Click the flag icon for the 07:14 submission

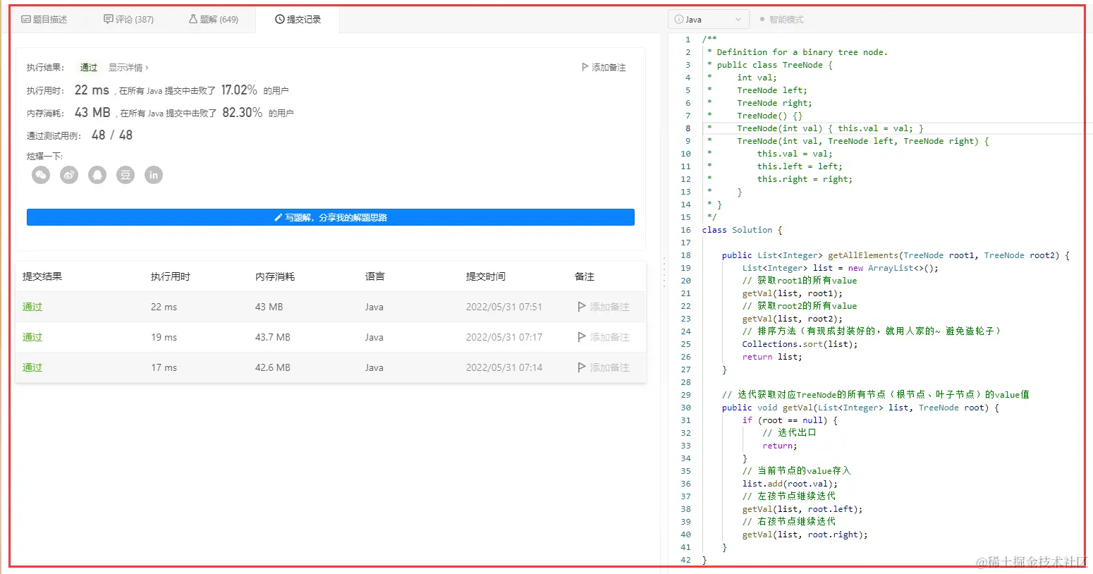[x=582, y=367]
